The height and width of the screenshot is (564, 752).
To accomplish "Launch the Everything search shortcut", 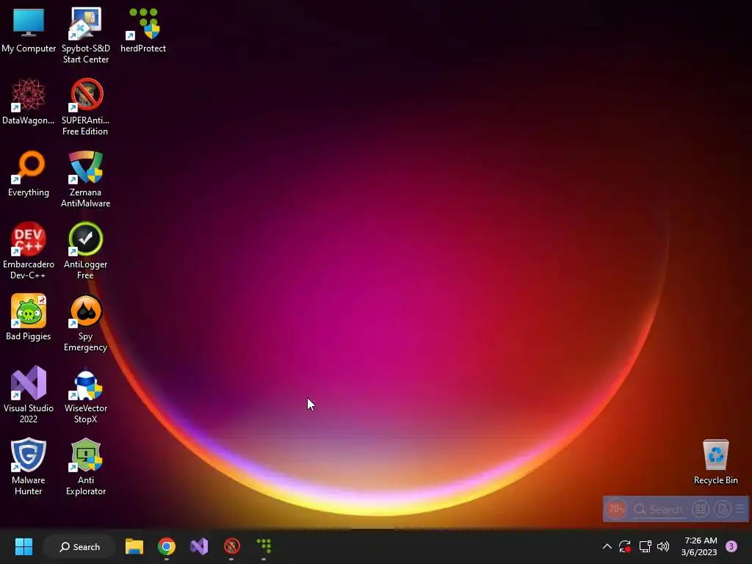I will tap(29, 173).
